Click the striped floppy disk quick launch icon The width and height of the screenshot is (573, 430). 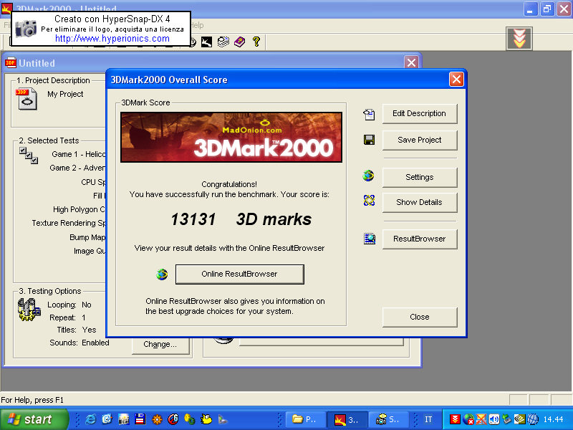140,419
